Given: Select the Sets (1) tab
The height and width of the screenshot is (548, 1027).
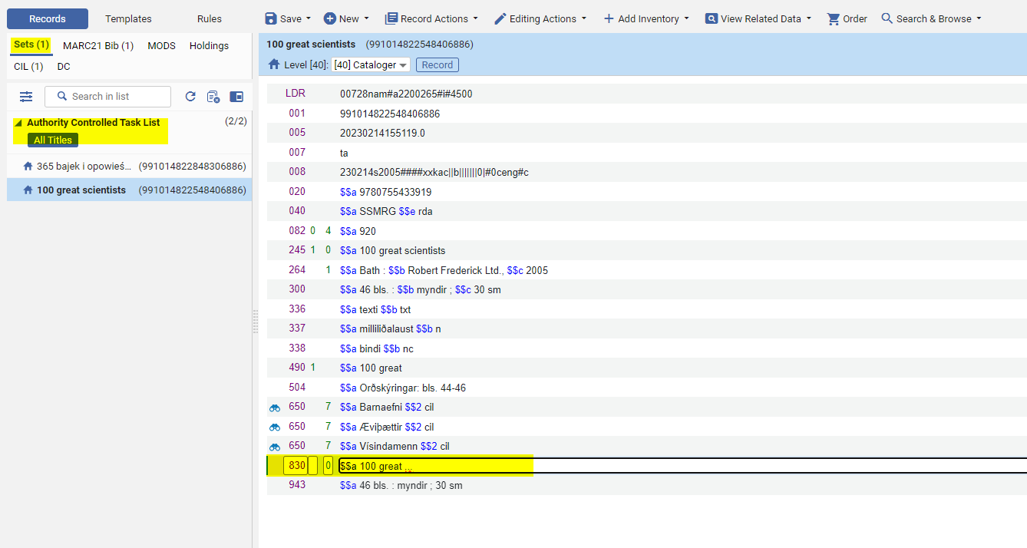Looking at the screenshot, I should [x=31, y=45].
